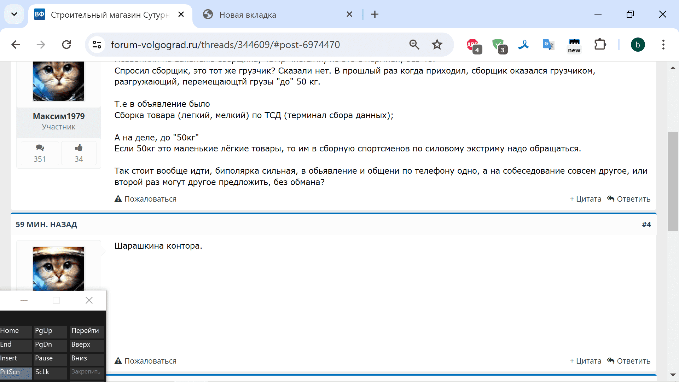Click the browser reload icon

(x=66, y=45)
